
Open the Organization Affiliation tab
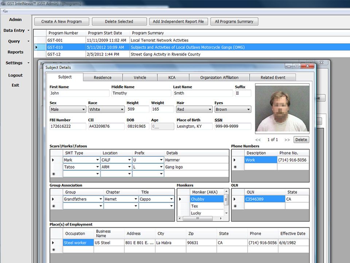tap(219, 77)
